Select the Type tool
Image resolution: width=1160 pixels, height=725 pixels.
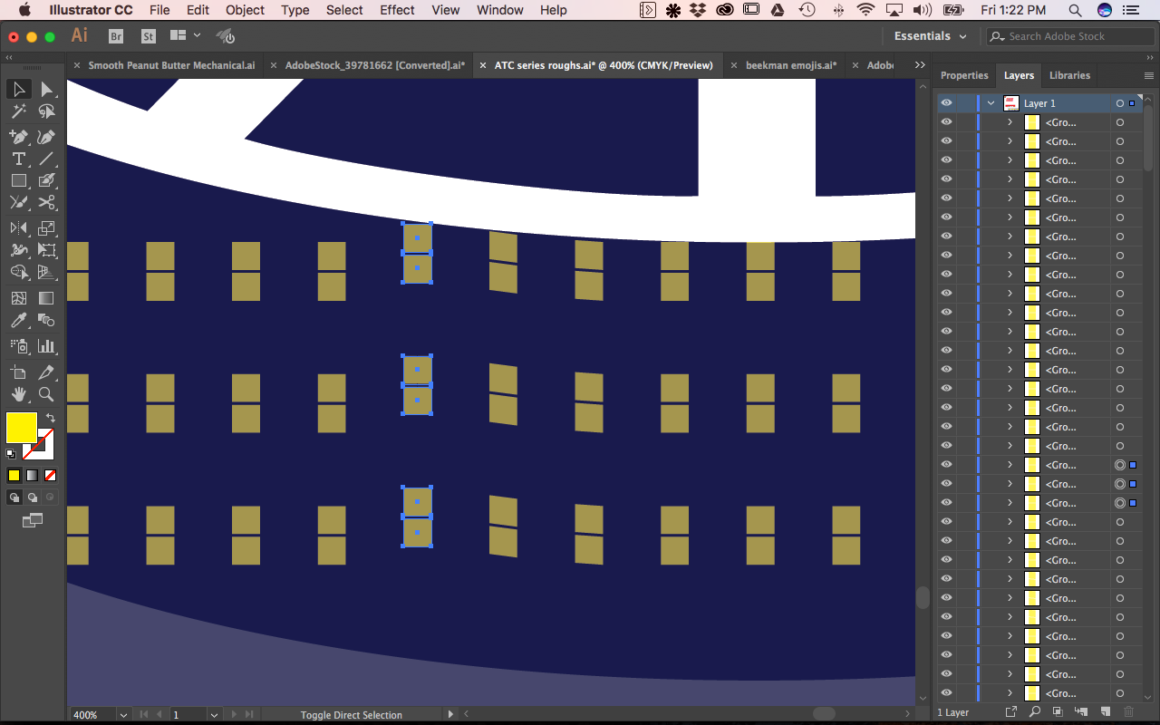18,159
